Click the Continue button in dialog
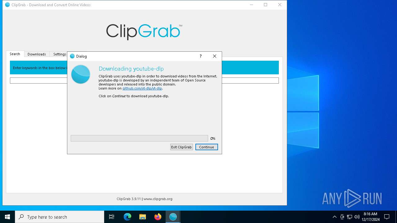 tap(207, 147)
